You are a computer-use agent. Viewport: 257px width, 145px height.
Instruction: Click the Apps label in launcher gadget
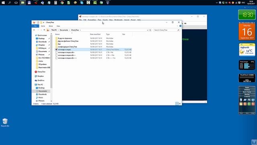pos(247,87)
